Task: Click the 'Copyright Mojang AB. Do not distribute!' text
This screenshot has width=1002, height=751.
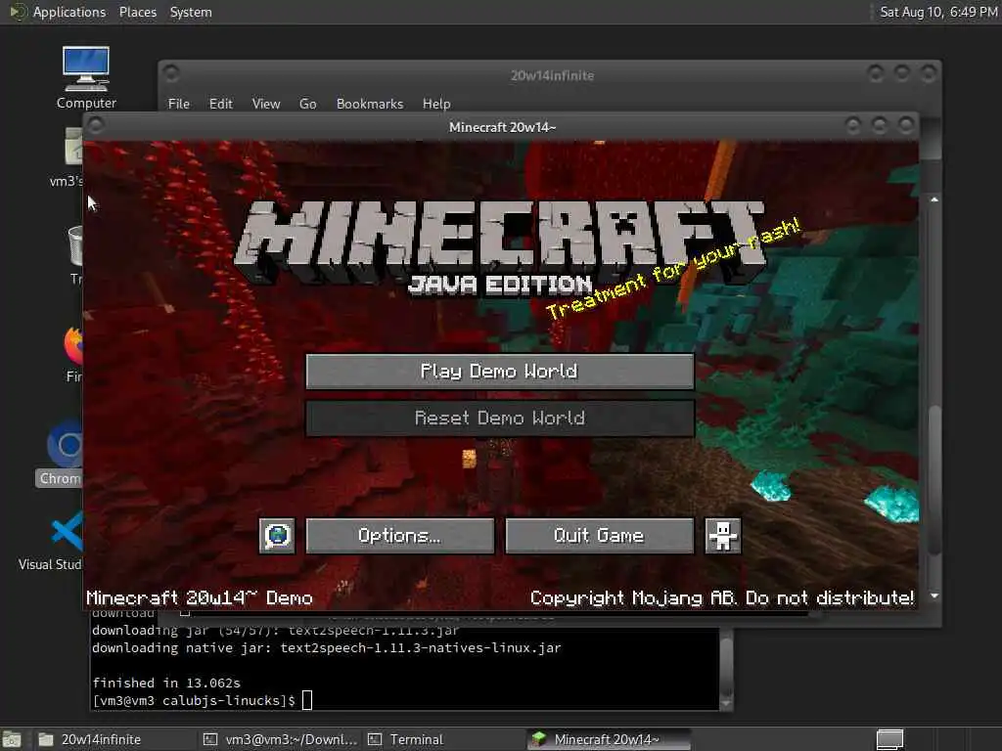Action: click(722, 597)
